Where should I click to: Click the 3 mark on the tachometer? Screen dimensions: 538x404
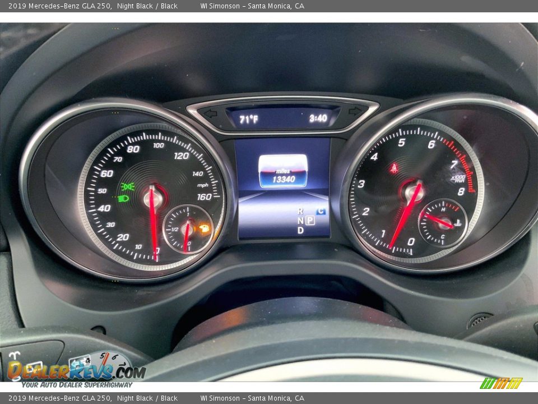point(361,184)
